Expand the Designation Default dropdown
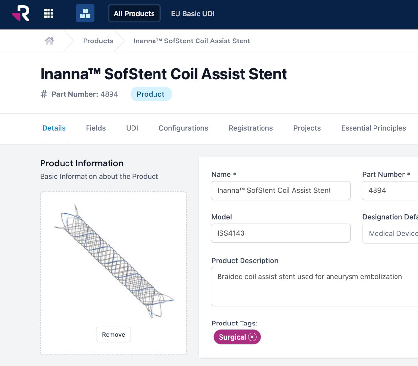The image size is (418, 366). coord(391,233)
